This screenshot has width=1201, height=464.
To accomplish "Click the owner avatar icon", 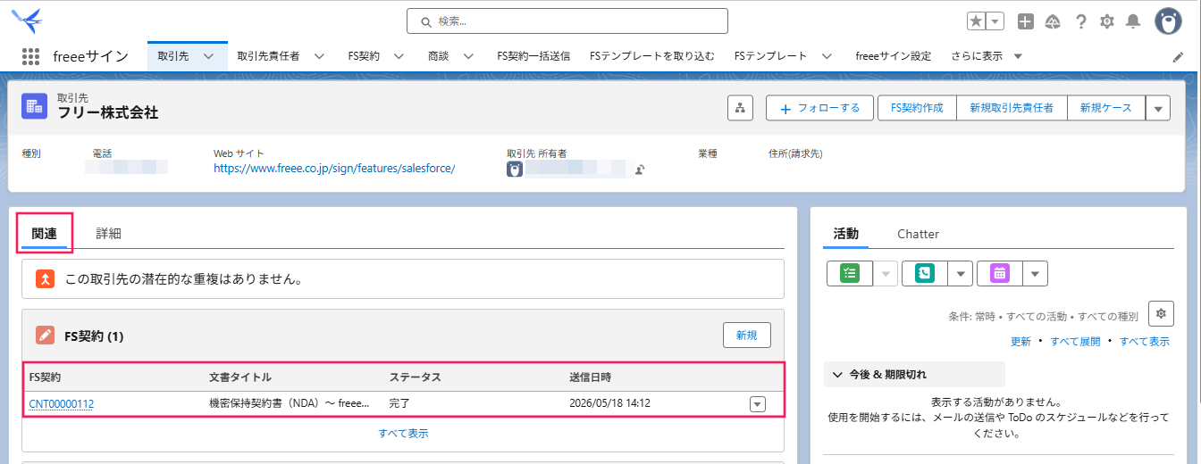I will 515,169.
